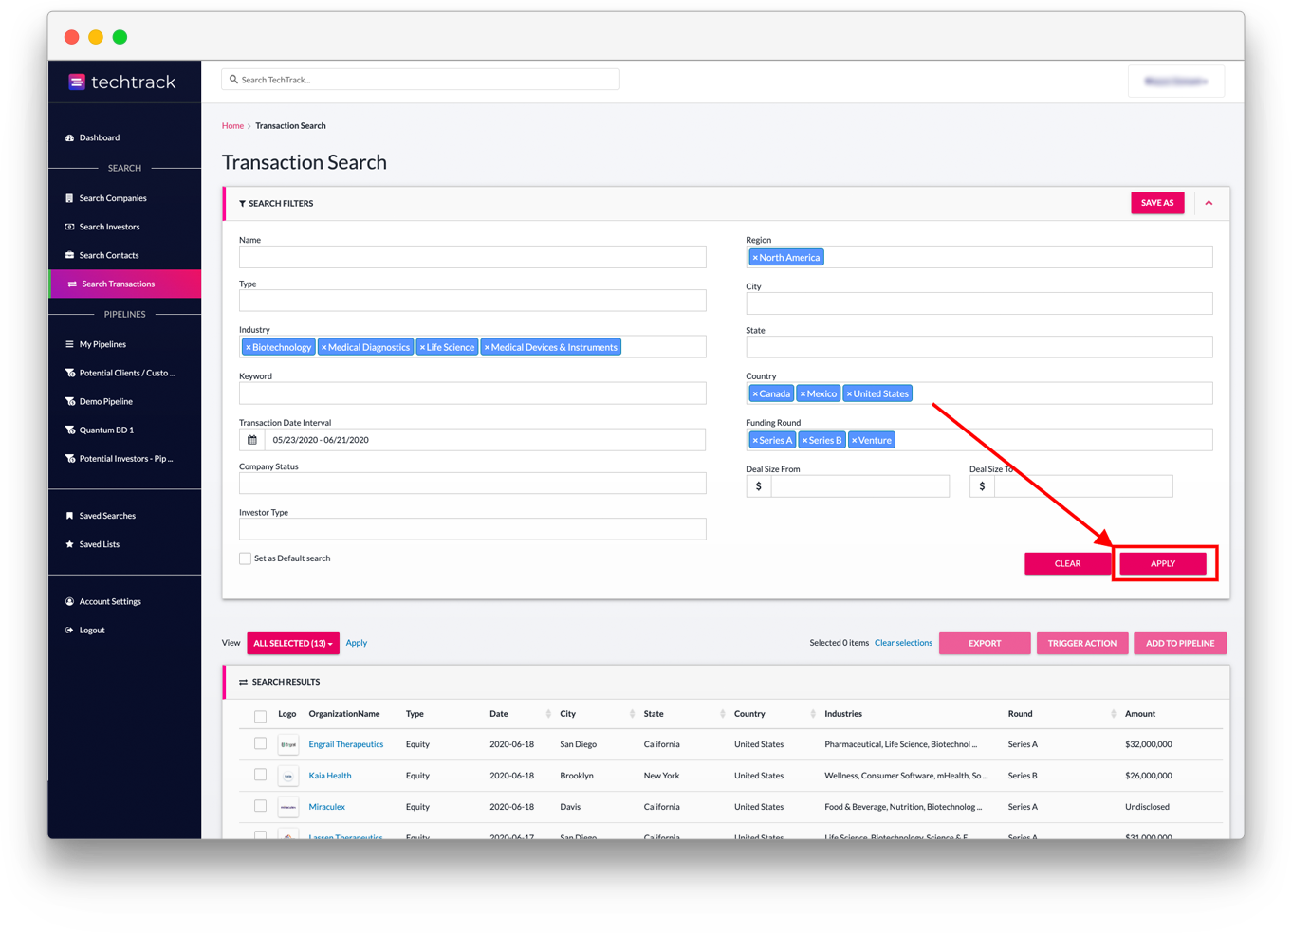Collapse the Search Filters panel chevron
The width and height of the screenshot is (1292, 933).
1209,203
